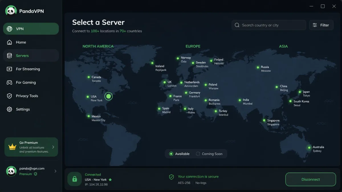Select the Japan Tokyo server dot

(300, 92)
